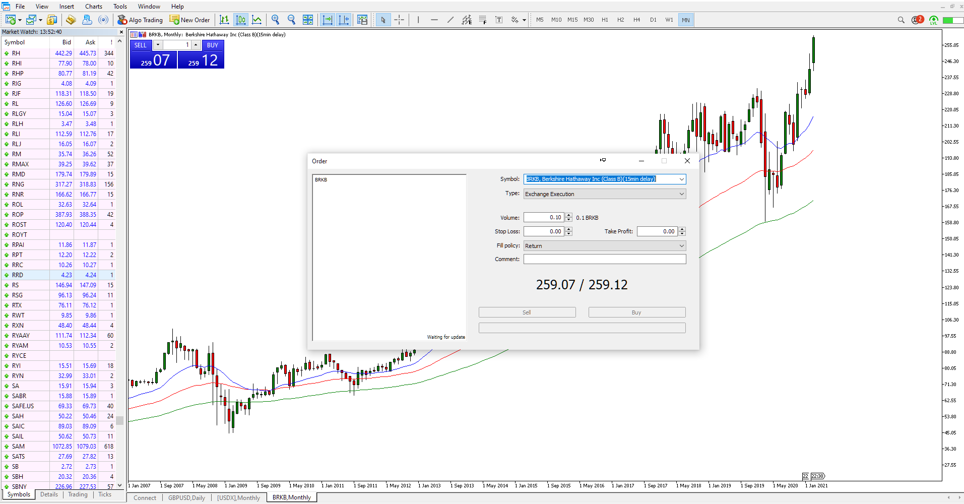The image size is (964, 504).
Task: Select the cursor arrow tool
Action: coord(383,20)
